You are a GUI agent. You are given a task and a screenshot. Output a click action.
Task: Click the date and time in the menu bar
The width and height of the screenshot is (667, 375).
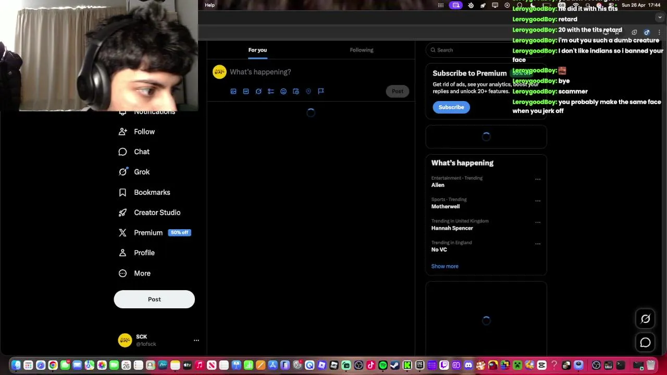coord(641,5)
